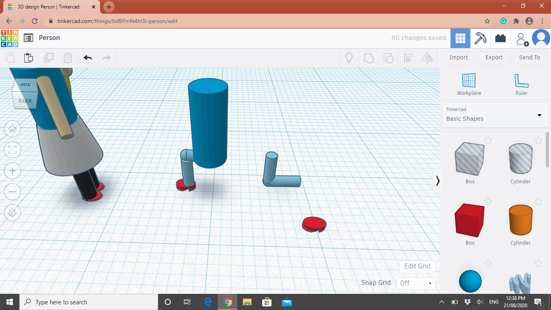Open the Snap Grid dropdown
This screenshot has height=310, width=551.
(x=415, y=283)
